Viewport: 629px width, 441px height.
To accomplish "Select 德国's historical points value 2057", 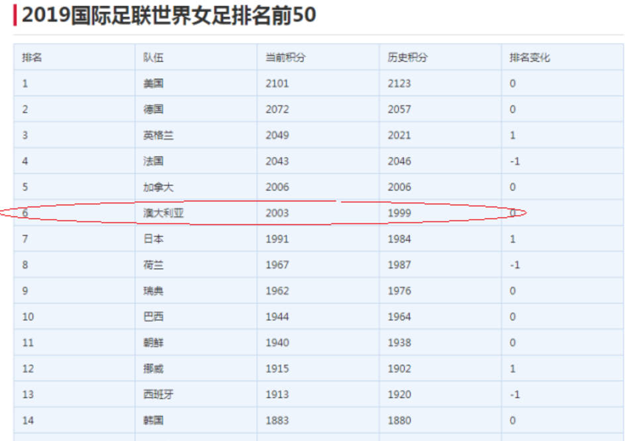I will click(x=399, y=109).
